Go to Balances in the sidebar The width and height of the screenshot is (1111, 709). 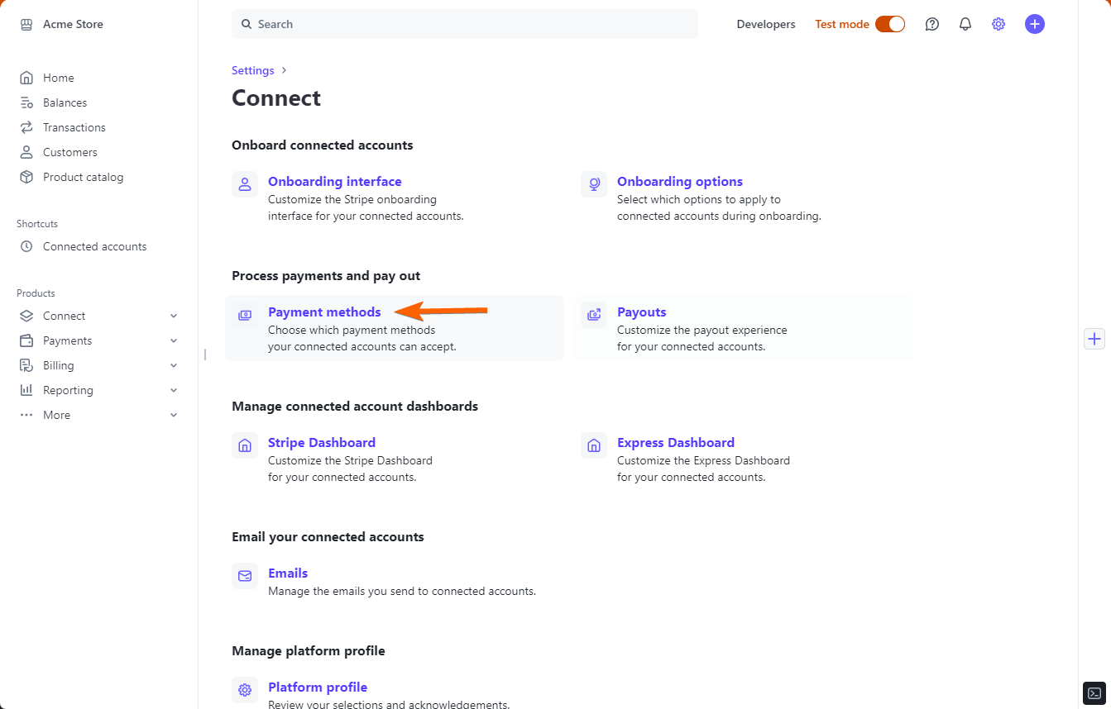tap(65, 102)
